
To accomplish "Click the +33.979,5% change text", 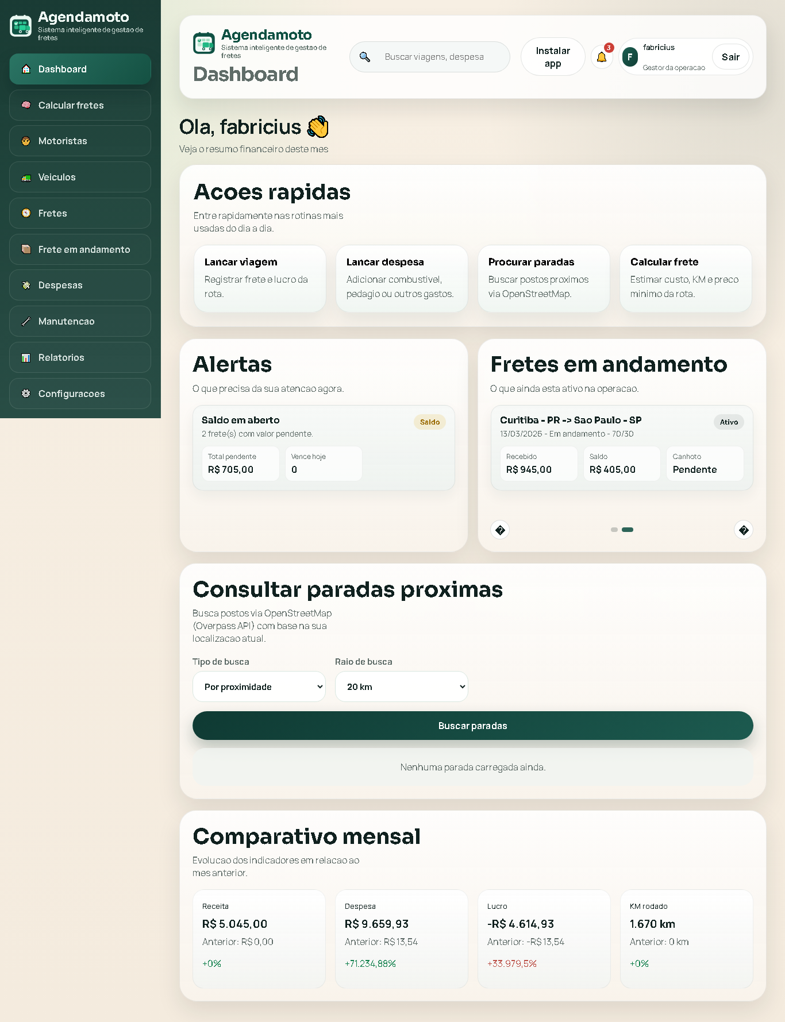I will click(512, 963).
